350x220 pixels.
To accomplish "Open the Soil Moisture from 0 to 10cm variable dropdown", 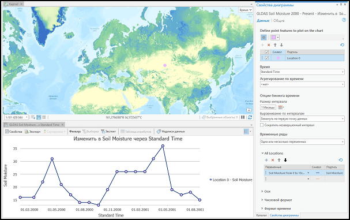I will (308, 173).
